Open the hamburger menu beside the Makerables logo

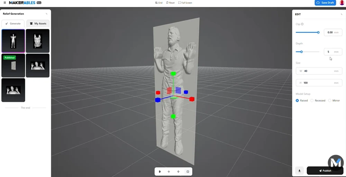(5, 3)
